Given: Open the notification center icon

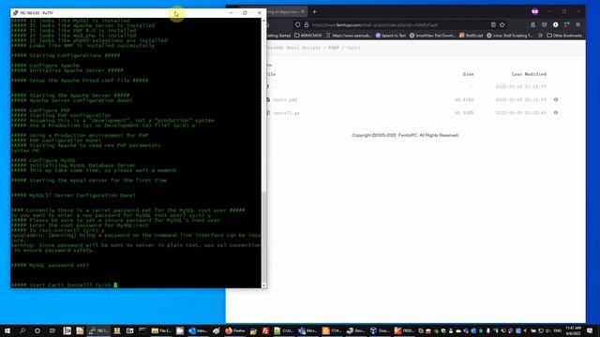Looking at the screenshot, I should pos(590,330).
